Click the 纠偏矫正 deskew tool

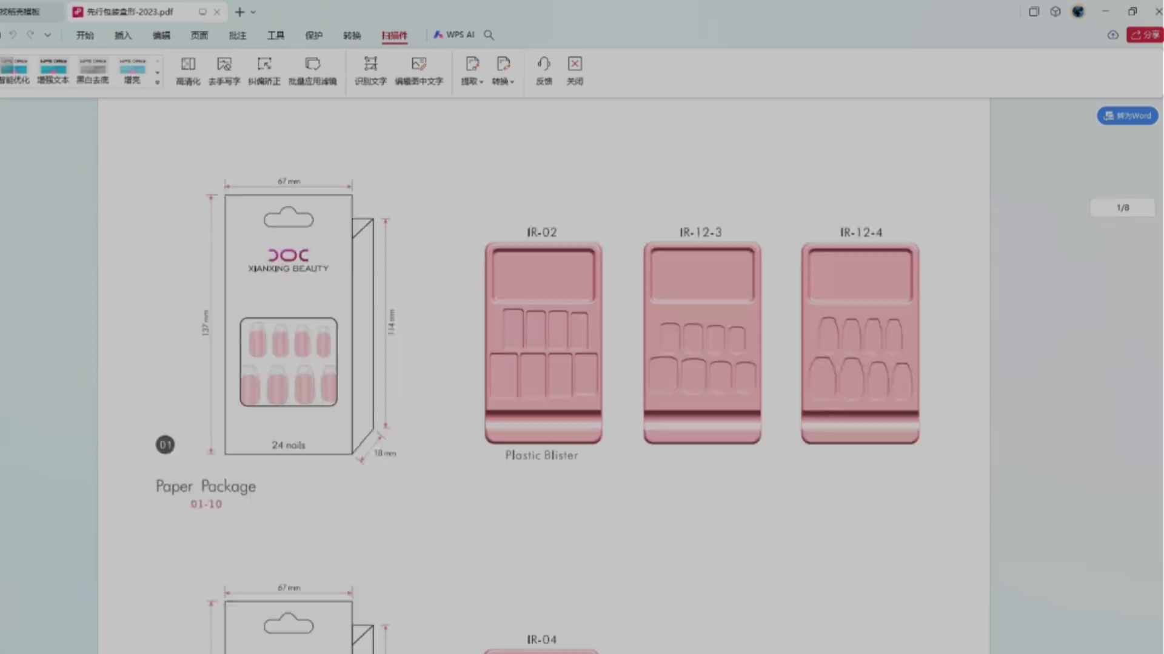pyautogui.click(x=264, y=70)
